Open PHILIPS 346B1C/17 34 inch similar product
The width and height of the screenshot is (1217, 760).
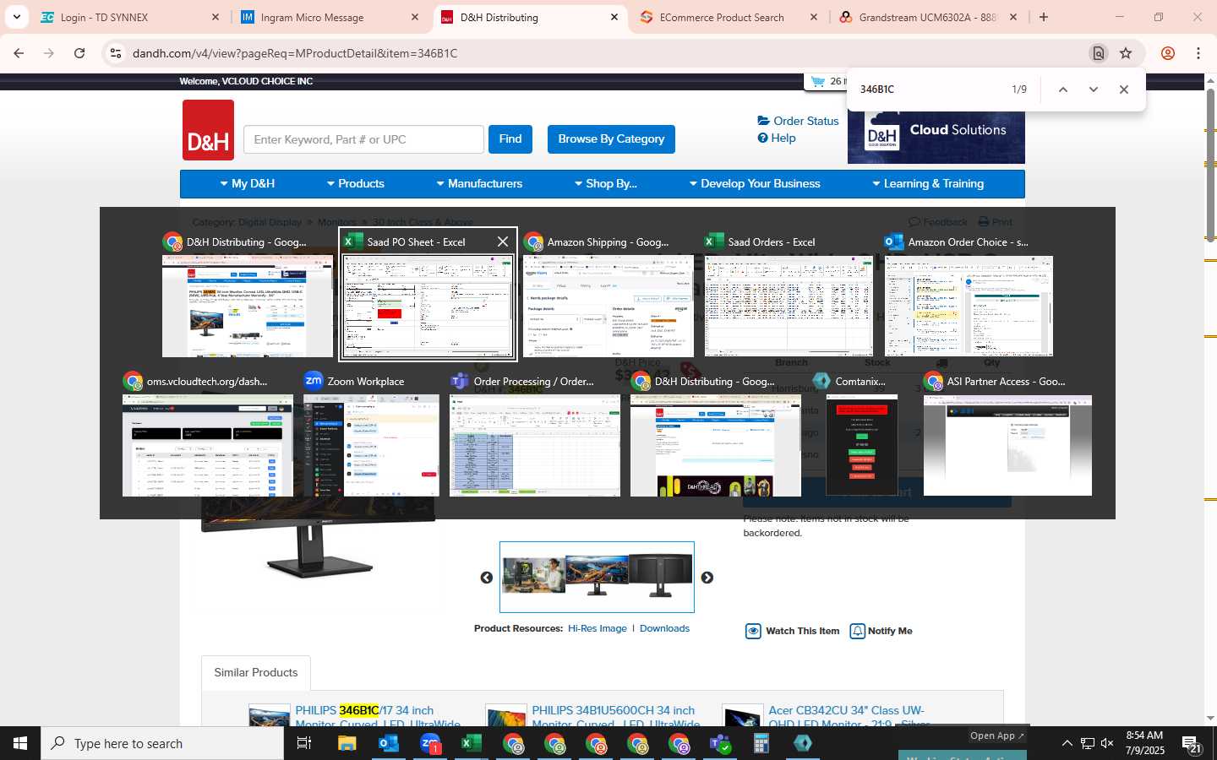[x=378, y=717]
